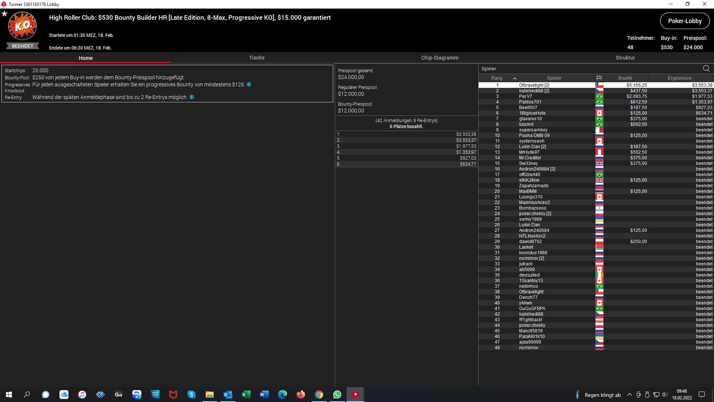Open Excel from the taskbar
Screen dimensions: 714x402
click(x=246, y=395)
